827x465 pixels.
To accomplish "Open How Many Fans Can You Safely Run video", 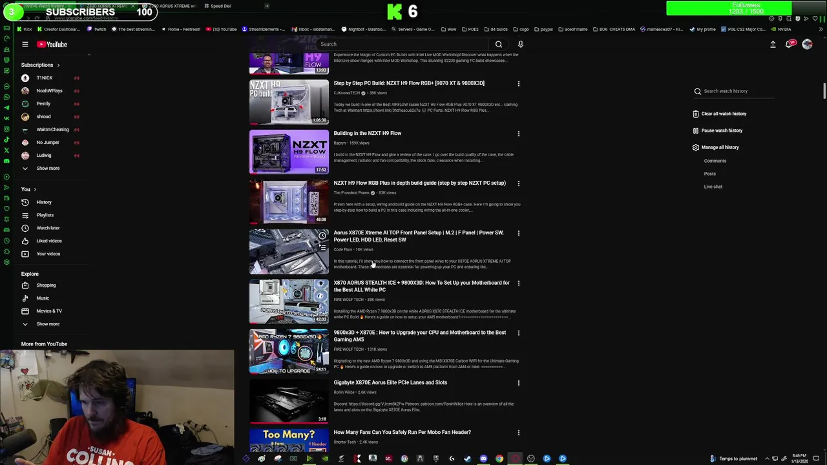I will tap(402, 433).
